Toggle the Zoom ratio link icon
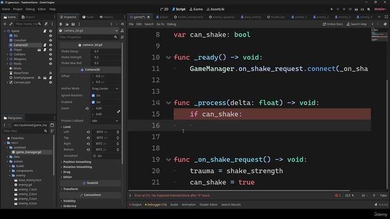 point(119,111)
